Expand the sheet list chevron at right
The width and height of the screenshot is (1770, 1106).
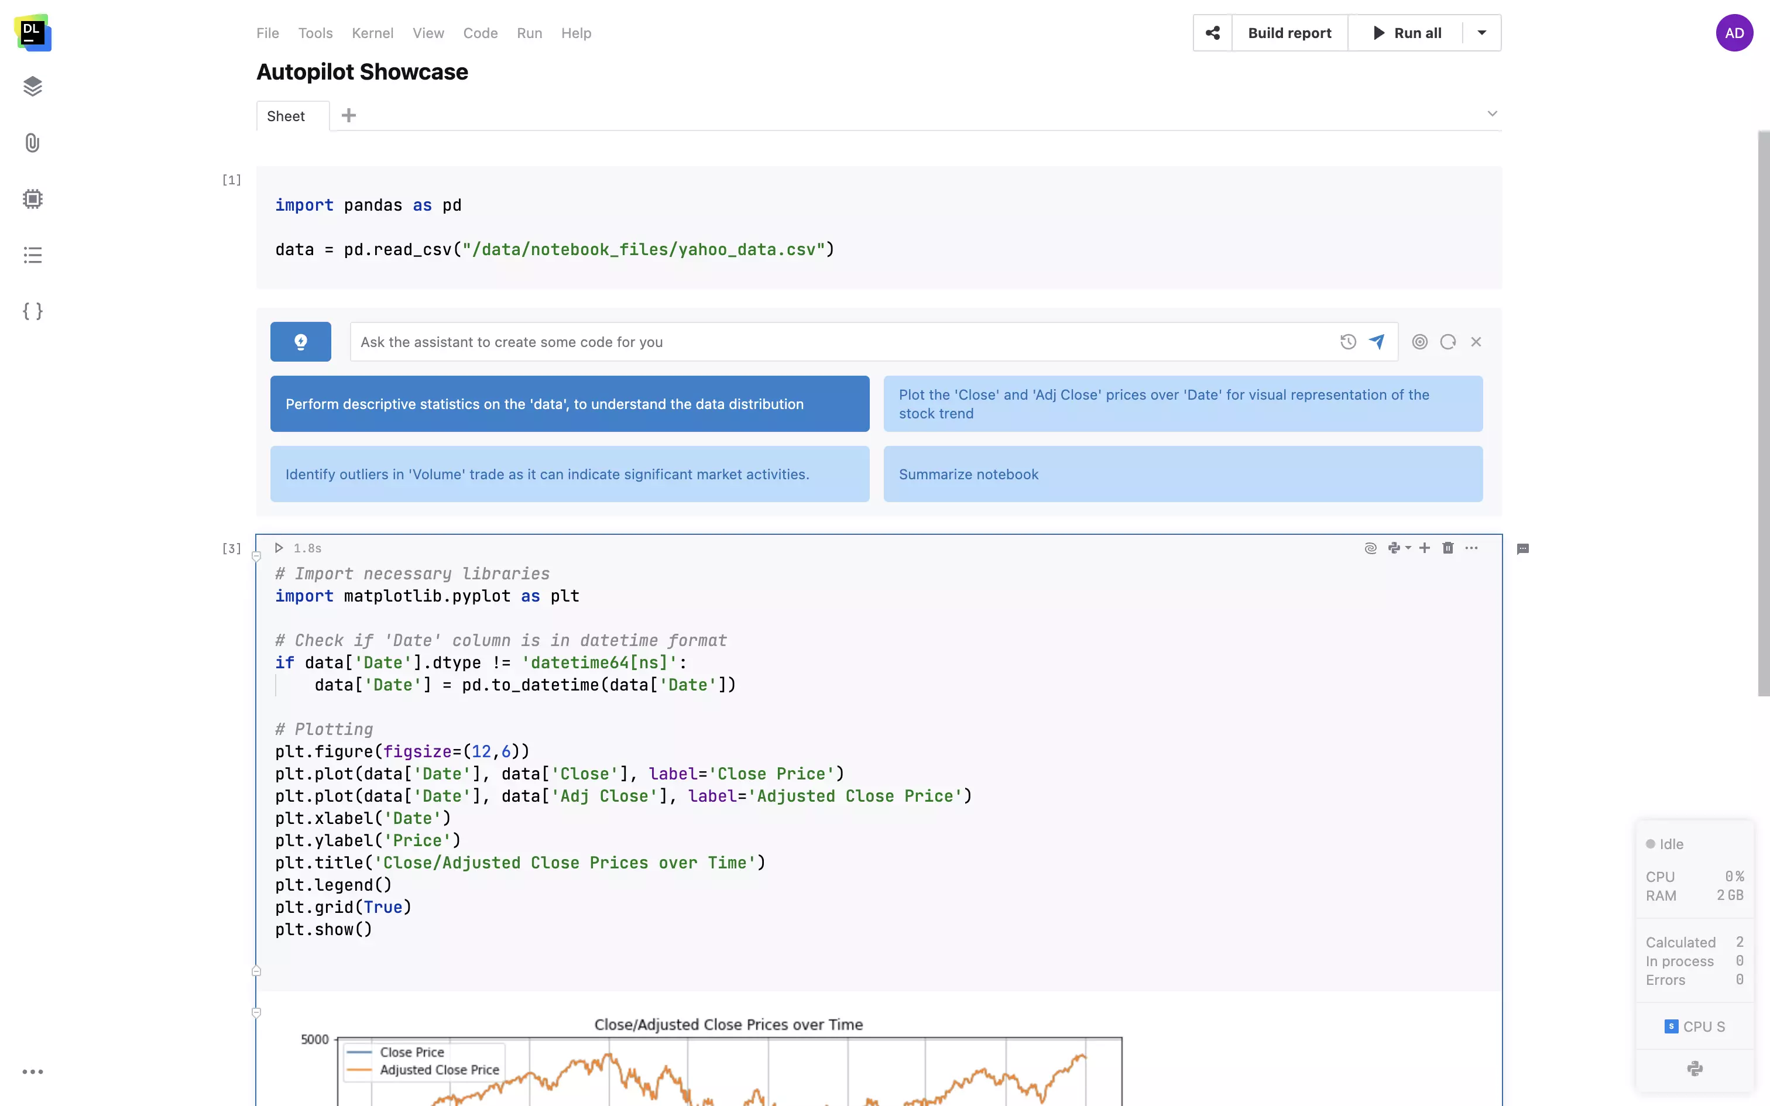1492,114
